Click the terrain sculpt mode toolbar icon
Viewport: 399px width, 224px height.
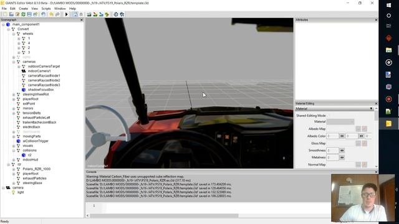coord(89,14)
